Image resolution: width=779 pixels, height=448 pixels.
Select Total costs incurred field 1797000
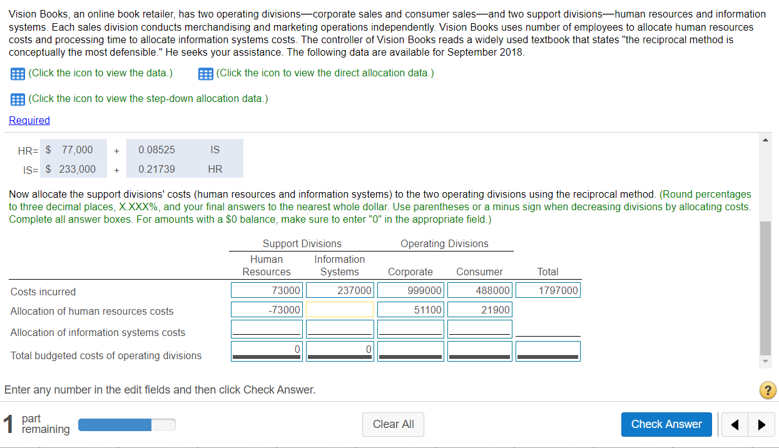pos(547,290)
